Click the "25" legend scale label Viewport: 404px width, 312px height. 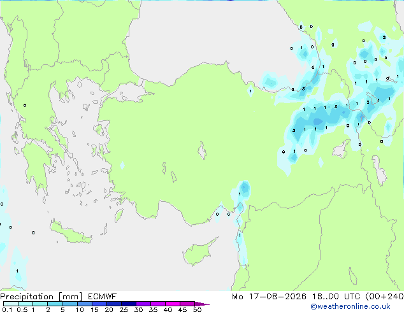(x=124, y=309)
